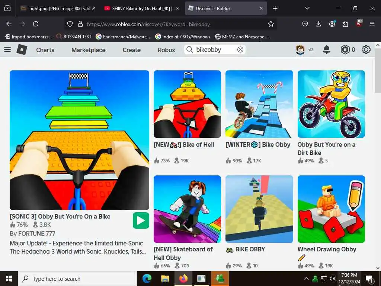The image size is (381, 286).
Task: Click [SONIC 3] Obby But You're On a Bike title
Action: pos(60,216)
